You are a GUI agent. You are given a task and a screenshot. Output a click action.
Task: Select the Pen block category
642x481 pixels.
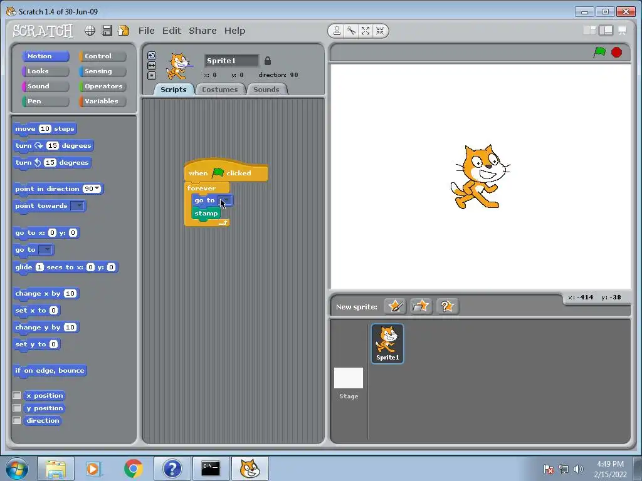[45, 101]
